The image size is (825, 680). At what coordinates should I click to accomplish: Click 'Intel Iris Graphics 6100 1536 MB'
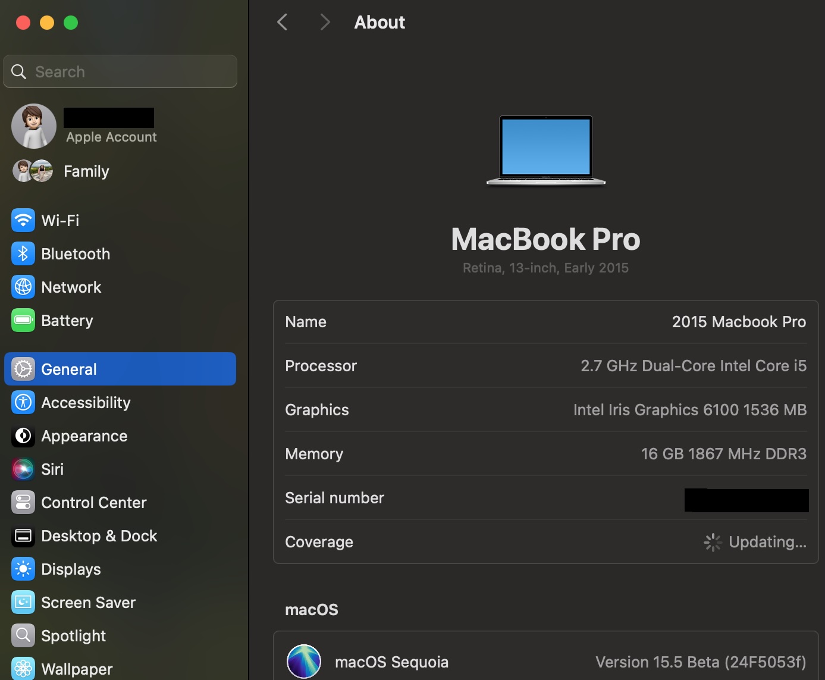point(690,409)
